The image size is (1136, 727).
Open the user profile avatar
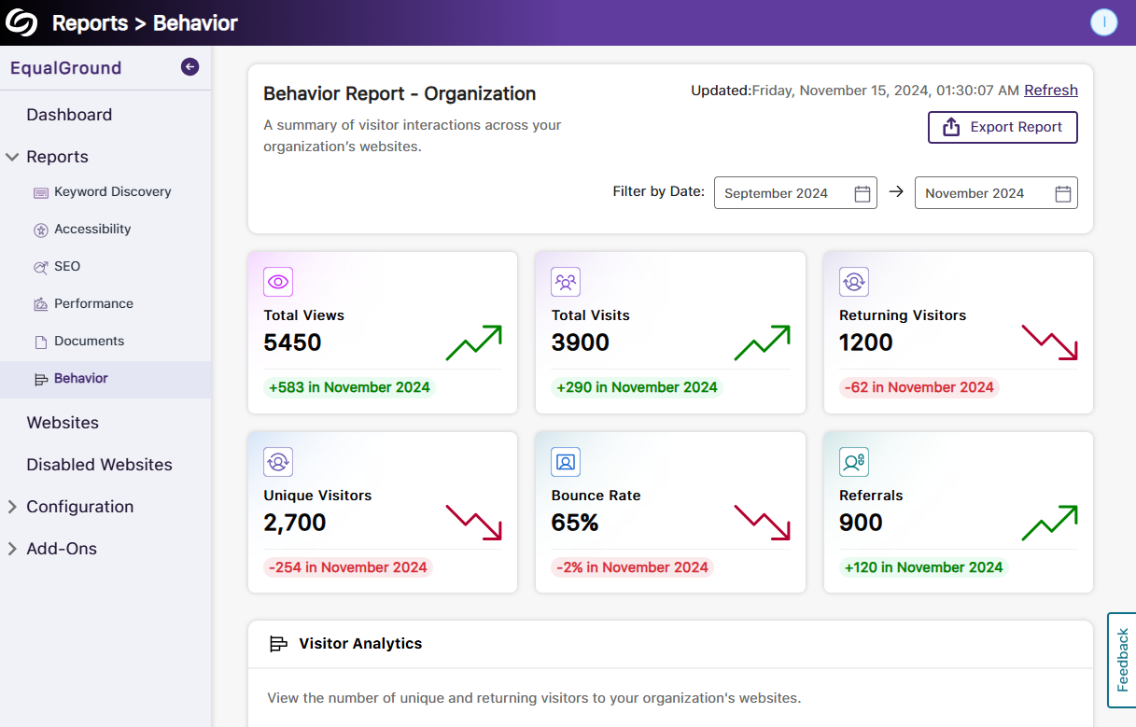pos(1103,22)
